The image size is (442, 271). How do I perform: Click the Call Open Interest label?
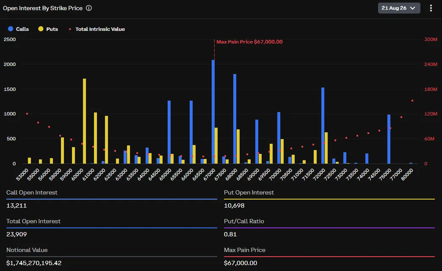pos(32,192)
